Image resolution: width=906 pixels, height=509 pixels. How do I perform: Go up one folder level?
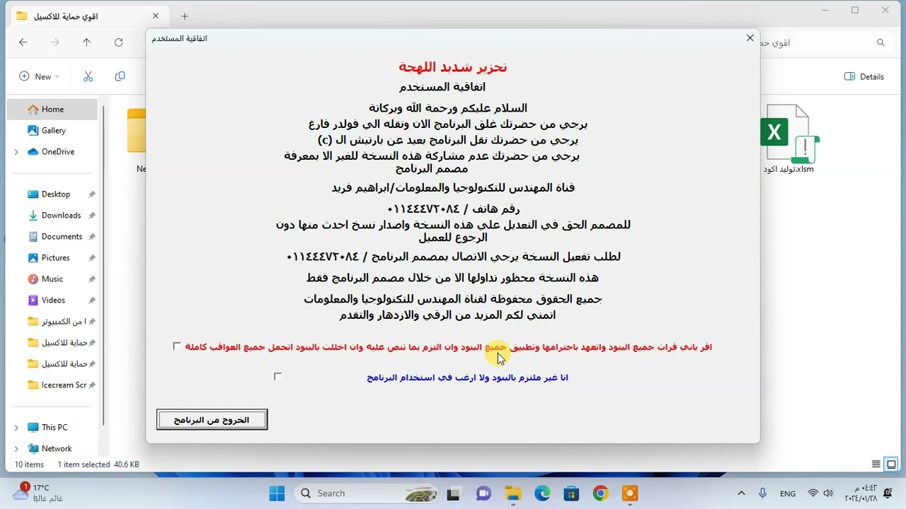tap(86, 42)
